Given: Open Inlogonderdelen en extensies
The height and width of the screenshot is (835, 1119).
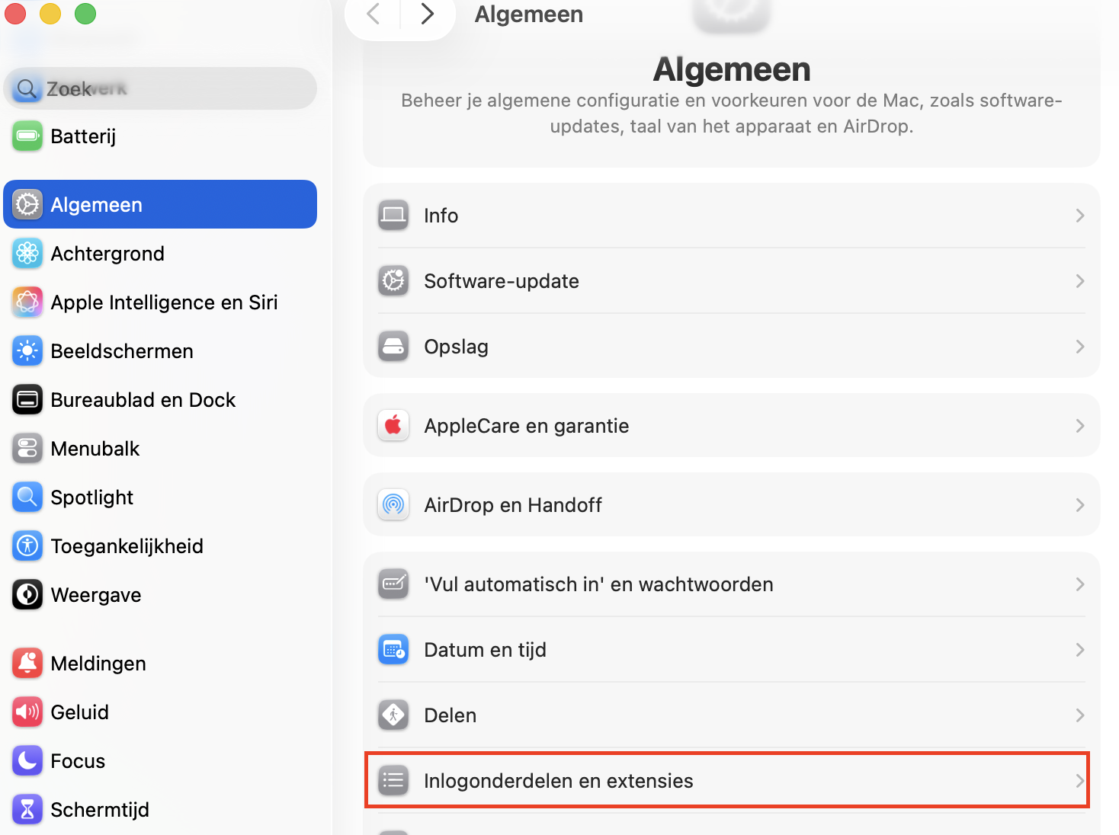Looking at the screenshot, I should pyautogui.click(x=559, y=780).
